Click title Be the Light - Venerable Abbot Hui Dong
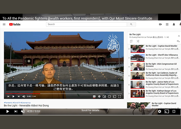Image resolution: width=181 pixels, height=129 pixels. tap(26, 106)
